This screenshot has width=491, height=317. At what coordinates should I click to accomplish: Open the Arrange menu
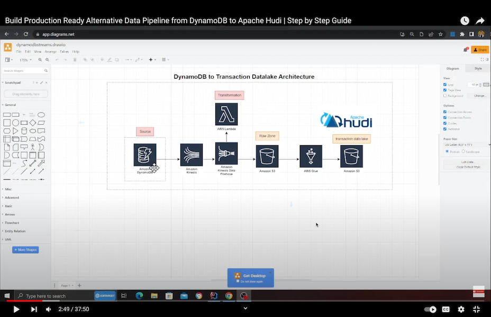[51, 52]
